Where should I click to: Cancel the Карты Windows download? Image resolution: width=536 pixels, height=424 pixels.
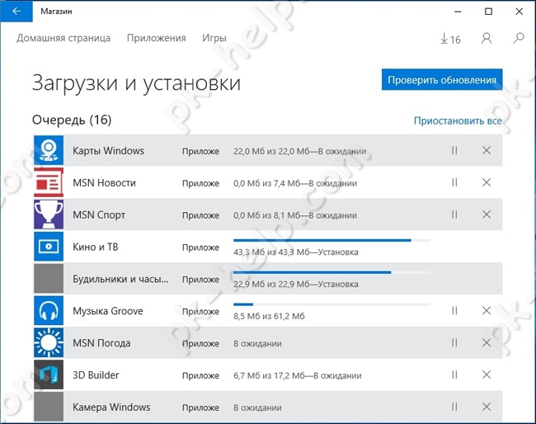487,150
